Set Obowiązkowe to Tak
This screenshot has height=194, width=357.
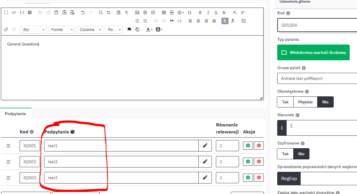[x=285, y=102]
